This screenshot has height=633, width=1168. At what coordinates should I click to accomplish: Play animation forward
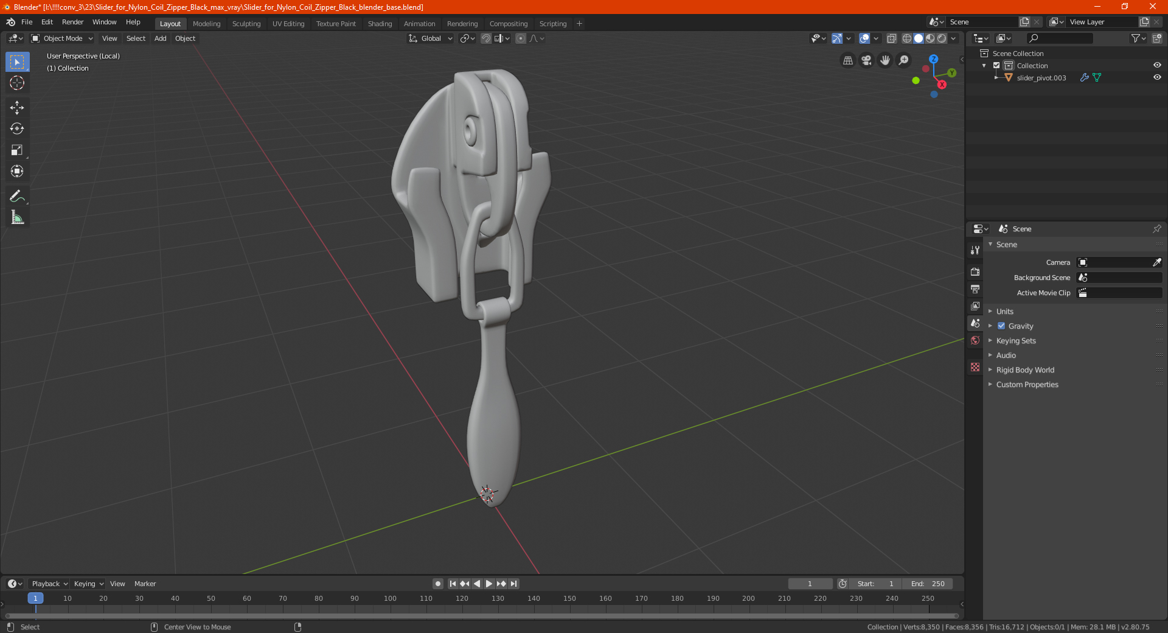pyautogui.click(x=489, y=584)
